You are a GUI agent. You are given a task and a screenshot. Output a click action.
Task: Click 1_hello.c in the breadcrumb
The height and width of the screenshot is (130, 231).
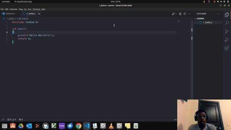[11, 18]
